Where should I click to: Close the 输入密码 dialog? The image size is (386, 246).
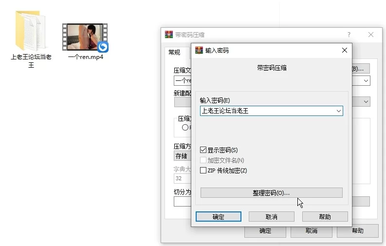345,50
